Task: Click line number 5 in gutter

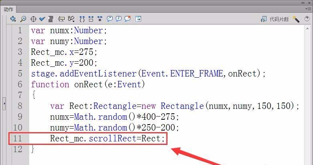Action: [20, 73]
